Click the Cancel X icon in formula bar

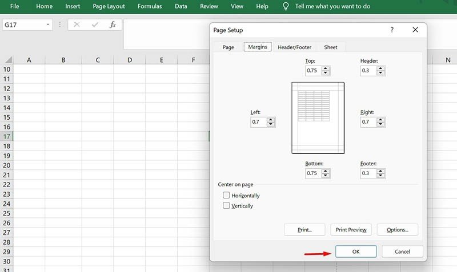(77, 25)
